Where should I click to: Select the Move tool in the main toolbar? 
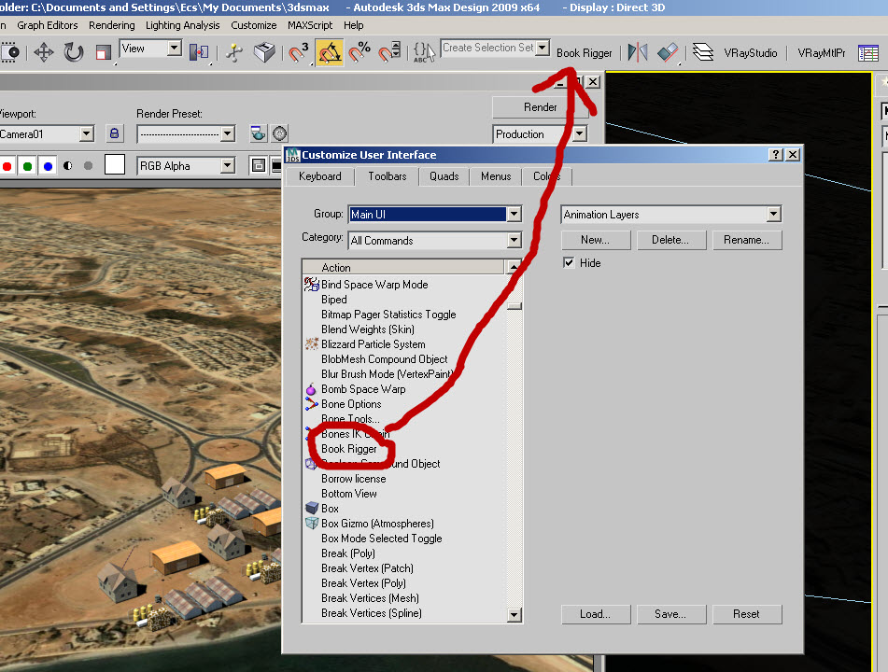[x=44, y=52]
